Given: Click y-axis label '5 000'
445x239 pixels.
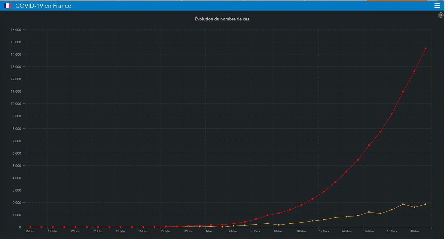Looking at the screenshot, I should click(x=17, y=166).
